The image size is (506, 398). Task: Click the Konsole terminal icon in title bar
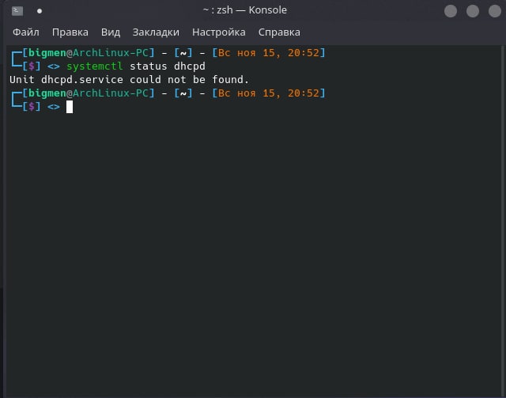17,11
